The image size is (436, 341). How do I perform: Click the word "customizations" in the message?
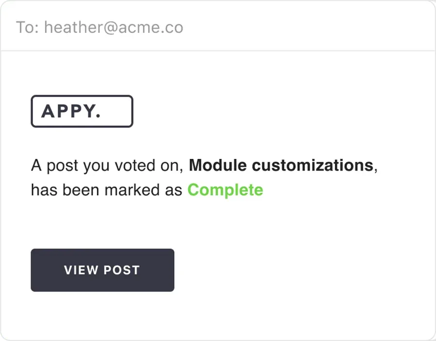click(x=312, y=166)
